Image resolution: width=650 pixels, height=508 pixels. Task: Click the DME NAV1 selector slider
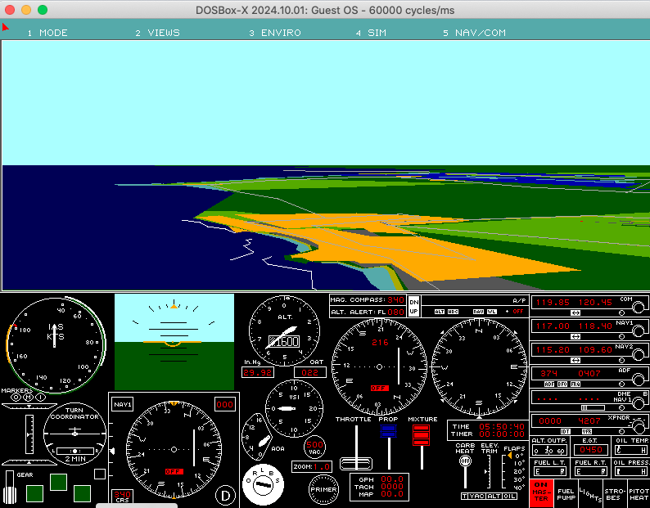tap(593, 407)
